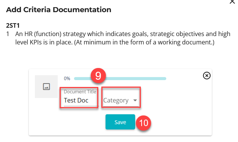This screenshot has width=238, height=142.
Task: Click the Test Doc text value
Action: coord(76,100)
